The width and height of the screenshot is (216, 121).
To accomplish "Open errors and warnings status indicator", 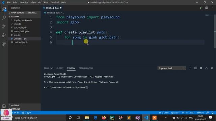I will pyautogui.click(x=26, y=113).
